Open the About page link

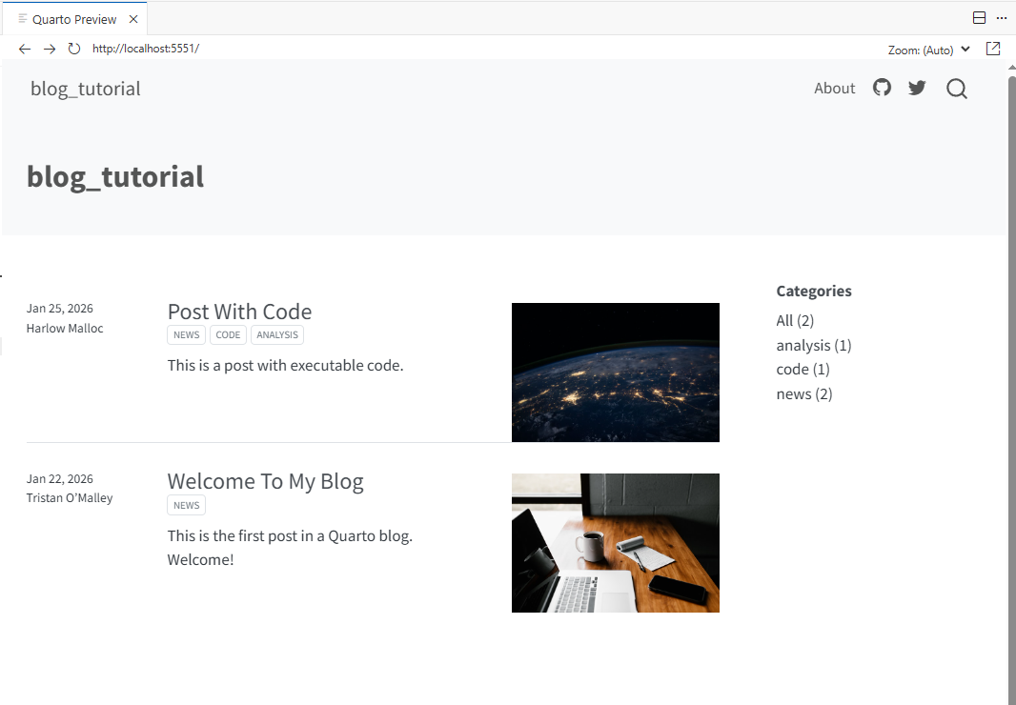(834, 89)
